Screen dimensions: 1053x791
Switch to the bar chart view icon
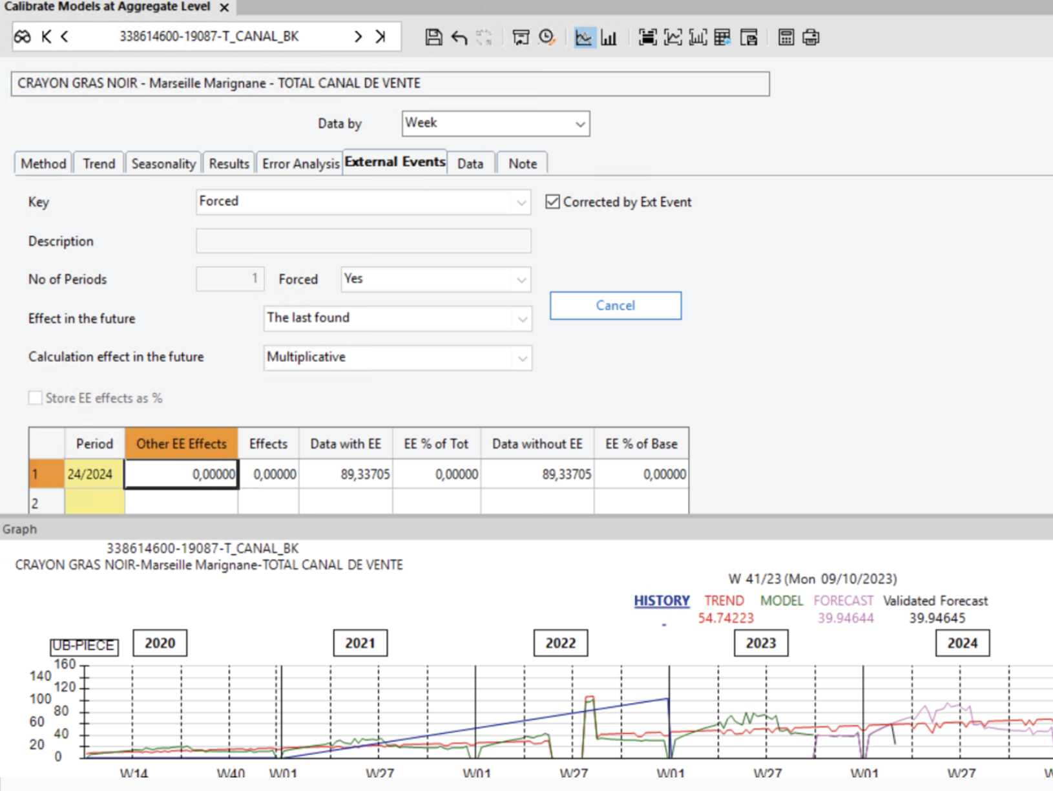(x=609, y=37)
